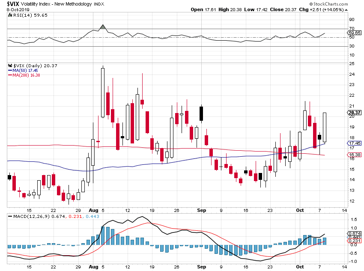Click the 'Volatility Index - New Methodology' name

click(57, 4)
